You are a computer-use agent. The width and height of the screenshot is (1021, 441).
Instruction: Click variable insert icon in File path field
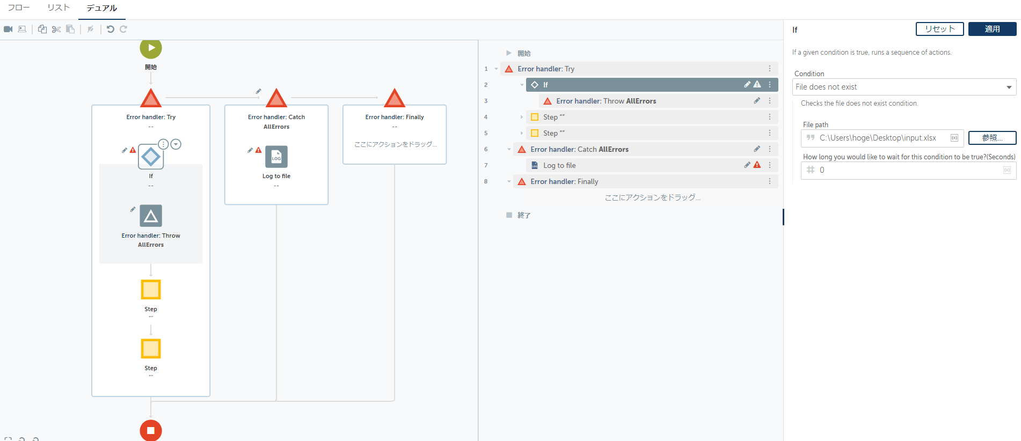point(954,138)
